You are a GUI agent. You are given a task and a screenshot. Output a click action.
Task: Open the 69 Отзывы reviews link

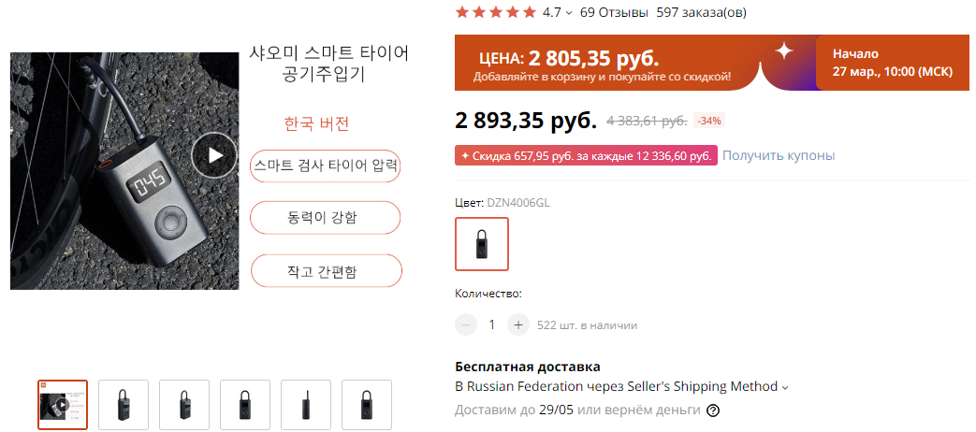pyautogui.click(x=614, y=12)
